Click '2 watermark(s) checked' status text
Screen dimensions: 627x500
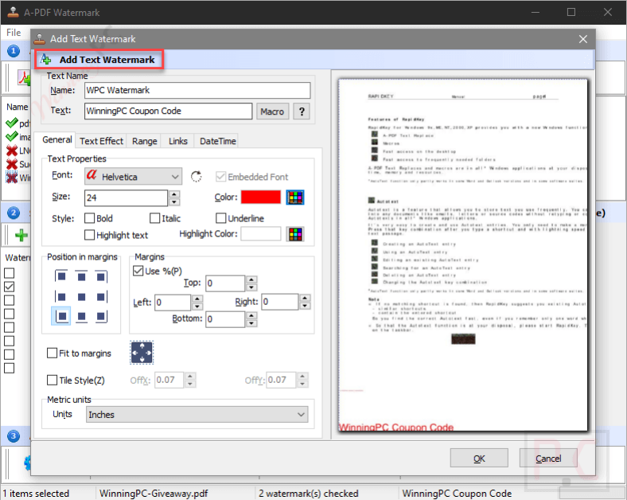coord(308,493)
